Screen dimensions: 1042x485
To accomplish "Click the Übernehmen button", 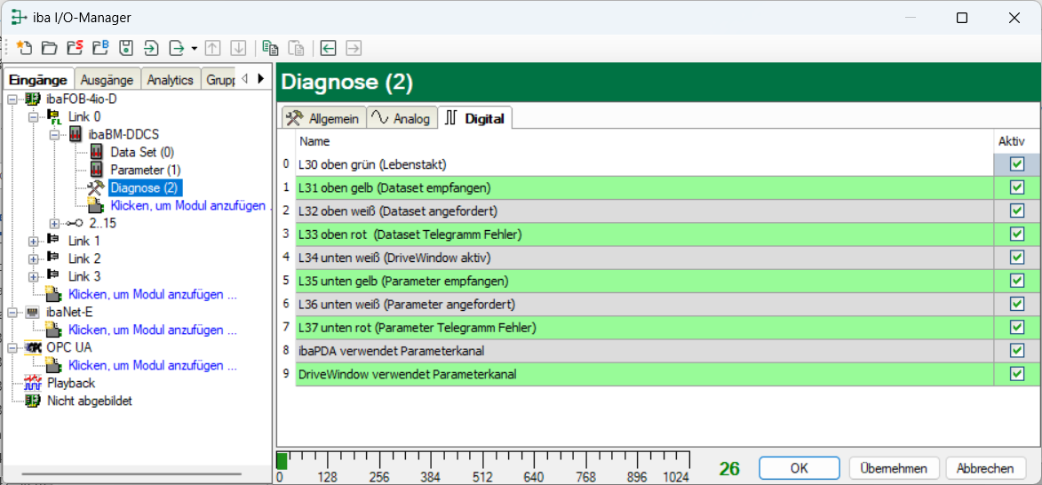I will [x=894, y=468].
